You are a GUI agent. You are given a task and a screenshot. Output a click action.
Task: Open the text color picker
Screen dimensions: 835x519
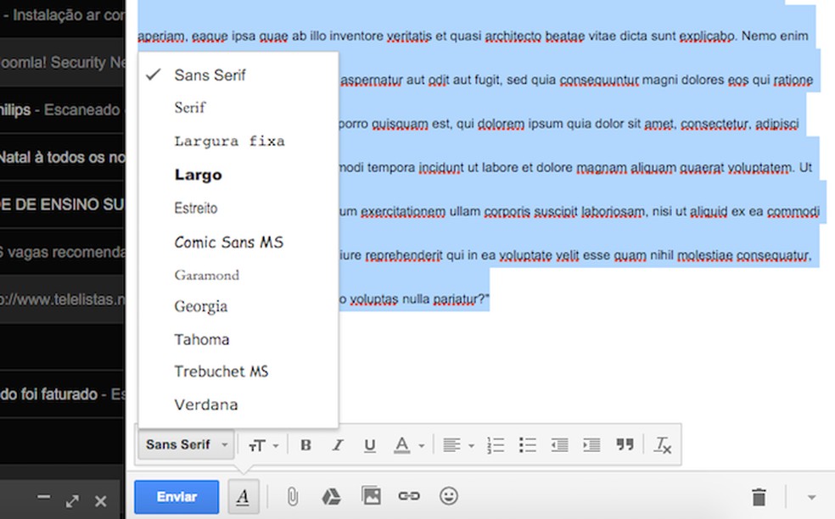(x=406, y=444)
